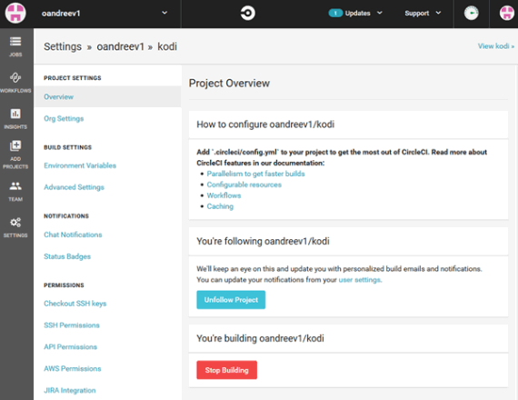Open the user profile avatar at top right
Viewport: 518px width, 400px height.
coord(507,14)
